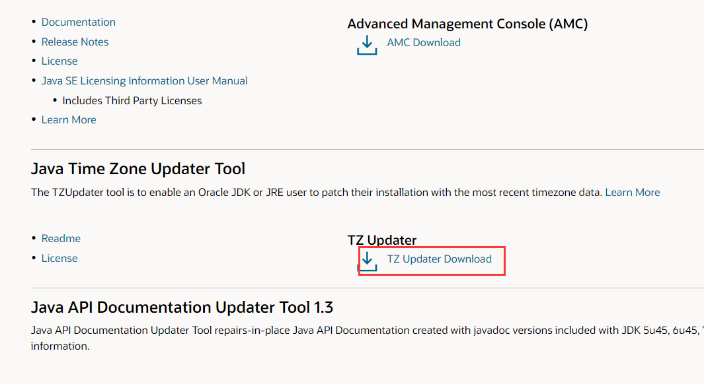
Task: Click the Includes Third Party Licenses text
Action: pos(132,101)
